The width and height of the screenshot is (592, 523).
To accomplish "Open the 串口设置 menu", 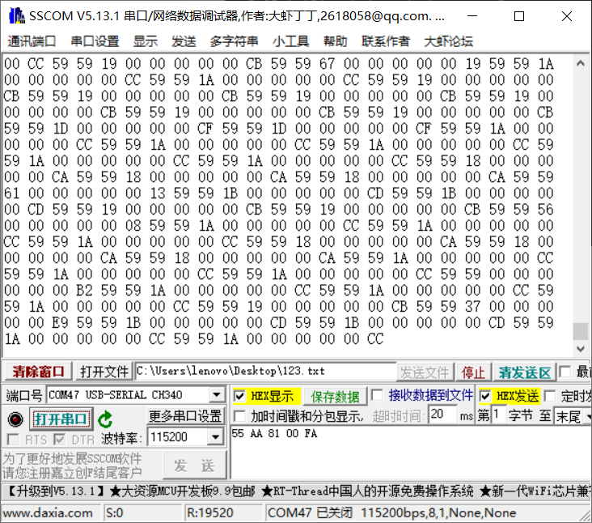I will coord(95,41).
